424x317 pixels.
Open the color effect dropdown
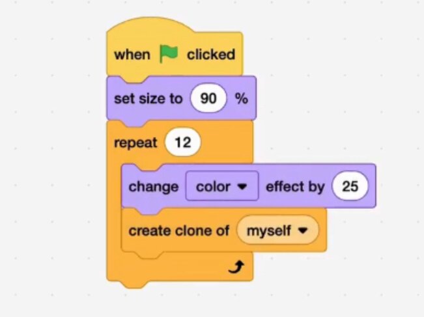pyautogui.click(x=222, y=186)
